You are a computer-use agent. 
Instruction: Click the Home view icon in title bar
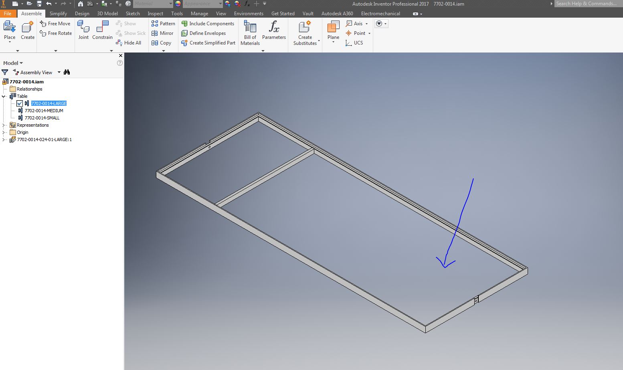coord(81,4)
